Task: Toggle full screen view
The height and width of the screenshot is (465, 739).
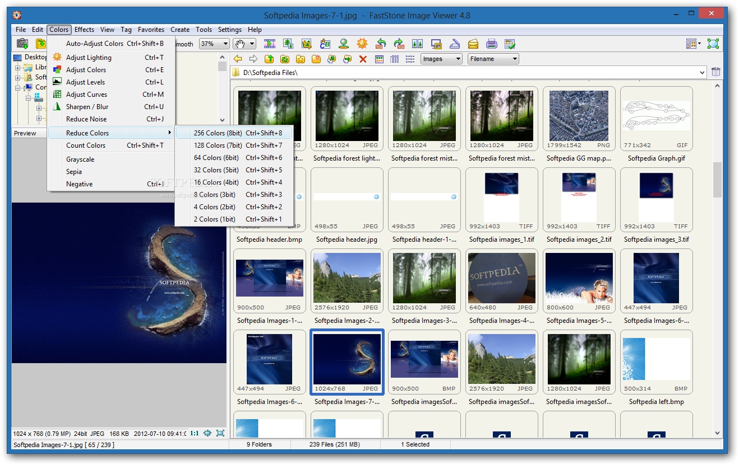Action: [713, 43]
